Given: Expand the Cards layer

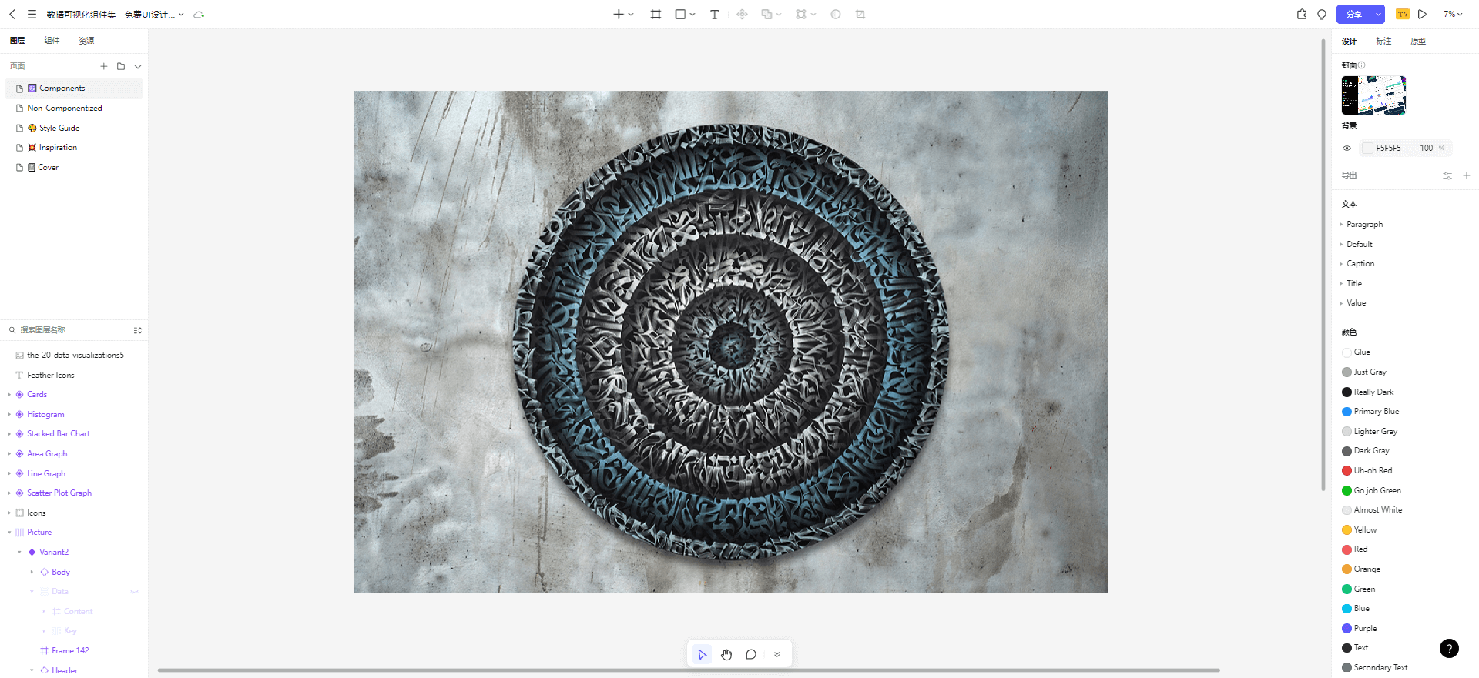Looking at the screenshot, I should tap(10, 395).
